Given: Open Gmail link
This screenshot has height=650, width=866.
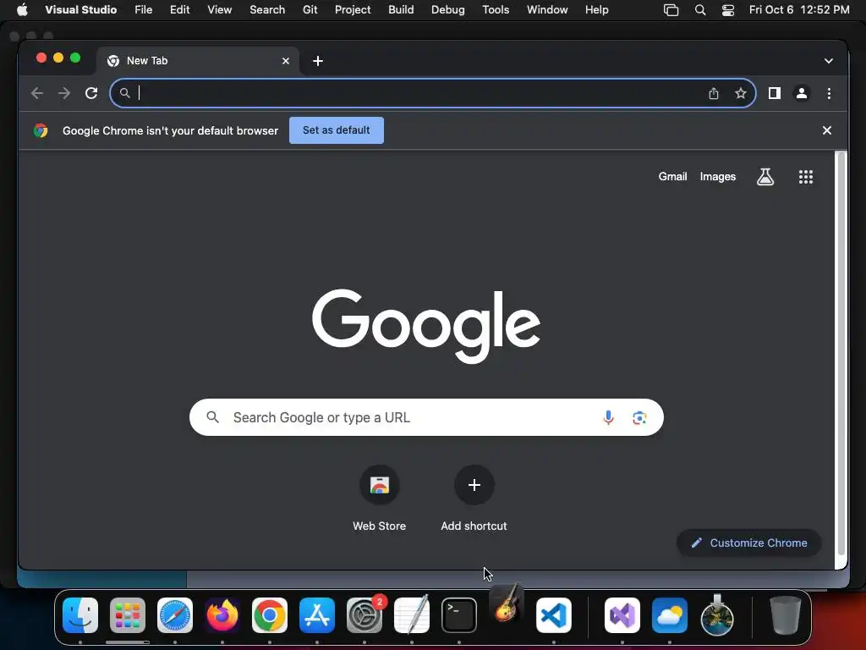Looking at the screenshot, I should pos(672,177).
